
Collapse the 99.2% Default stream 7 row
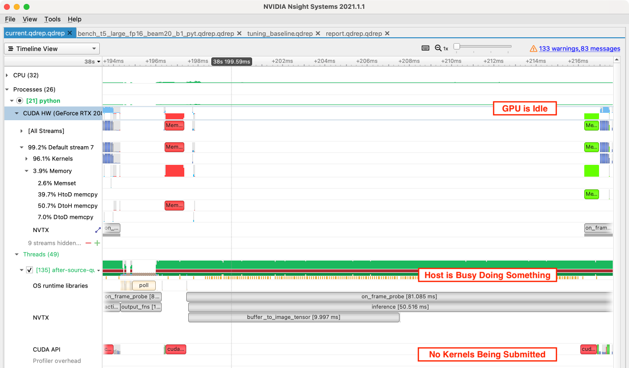coord(22,147)
